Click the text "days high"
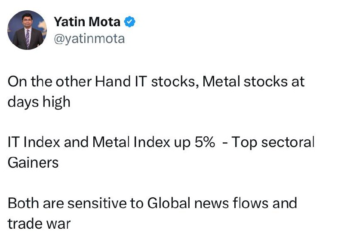This screenshot has height=239, width=344. (39, 102)
